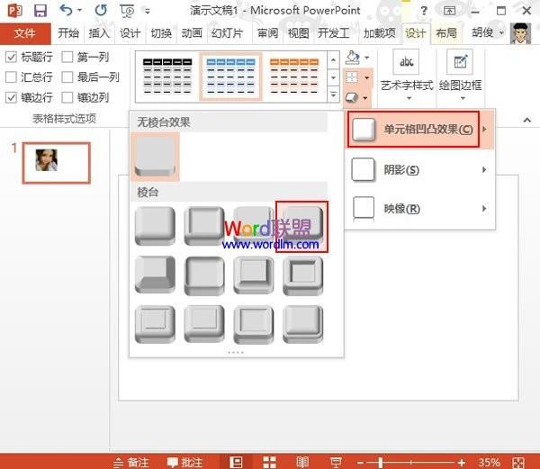The height and width of the screenshot is (469, 540).
Task: Open the PowerPoint Help question mark
Action: [424, 11]
